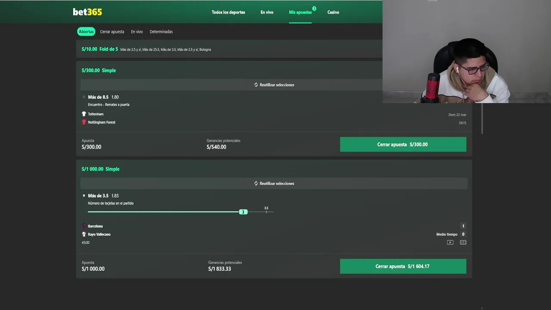Click the page vertical scrollbar
This screenshot has width=551, height=310.
482,119
